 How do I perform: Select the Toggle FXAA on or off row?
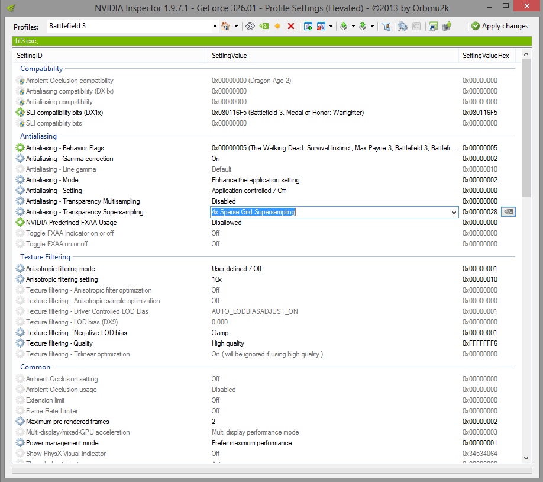tap(266, 244)
